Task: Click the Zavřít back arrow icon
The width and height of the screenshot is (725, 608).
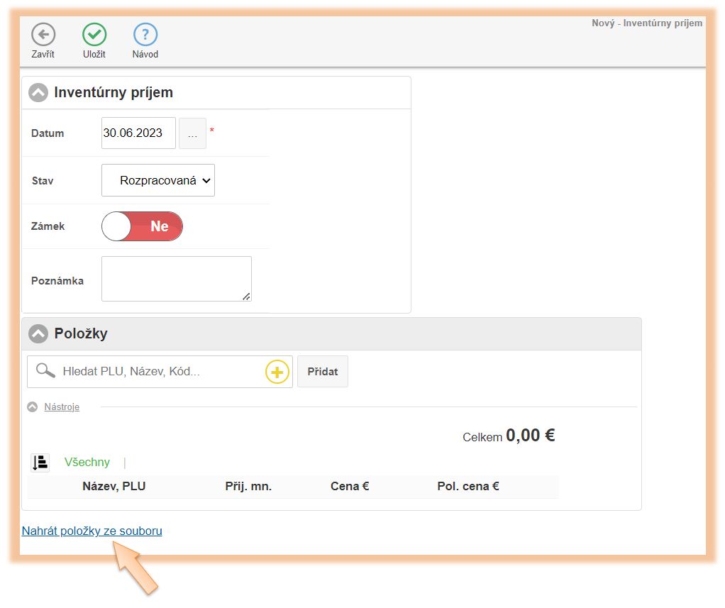Action: pyautogui.click(x=43, y=34)
